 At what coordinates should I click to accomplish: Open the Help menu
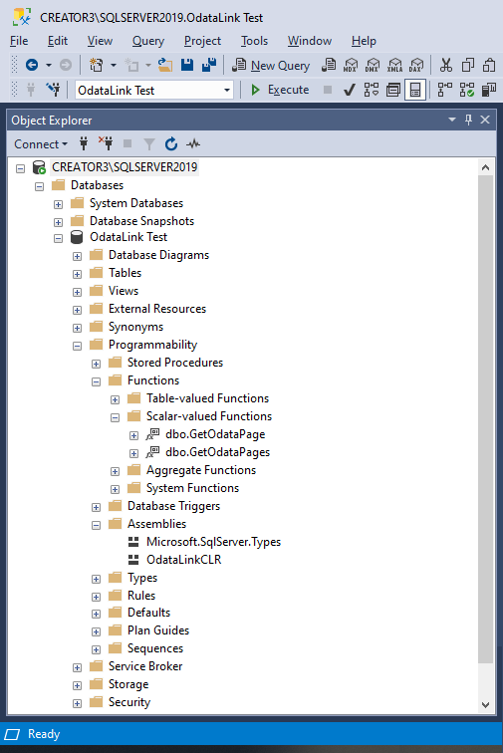coord(364,41)
